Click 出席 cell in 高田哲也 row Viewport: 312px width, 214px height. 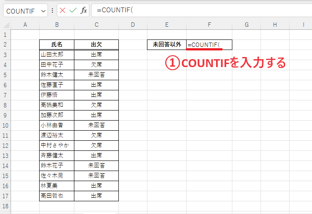[96, 196]
